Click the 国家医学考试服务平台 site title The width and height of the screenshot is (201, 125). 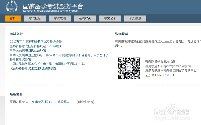53,6
